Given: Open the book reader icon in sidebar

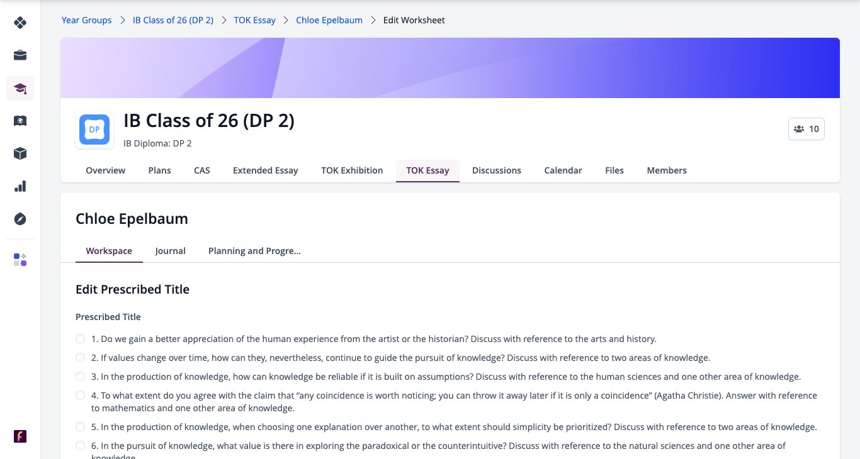Looking at the screenshot, I should (x=20, y=121).
